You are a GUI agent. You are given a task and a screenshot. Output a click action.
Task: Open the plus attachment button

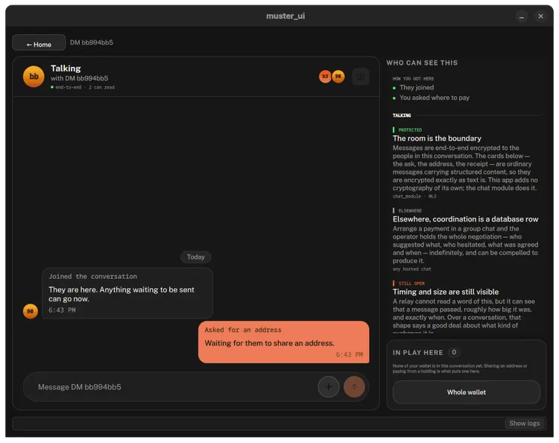pyautogui.click(x=329, y=386)
